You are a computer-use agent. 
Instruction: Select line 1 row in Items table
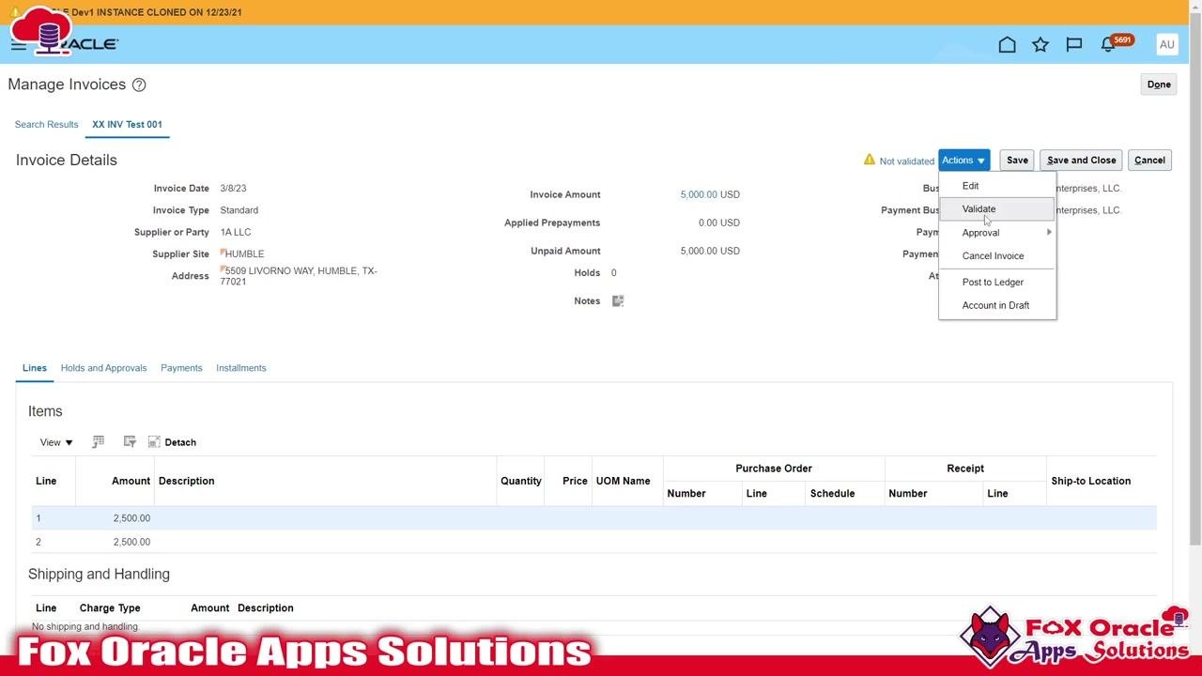pos(593,518)
